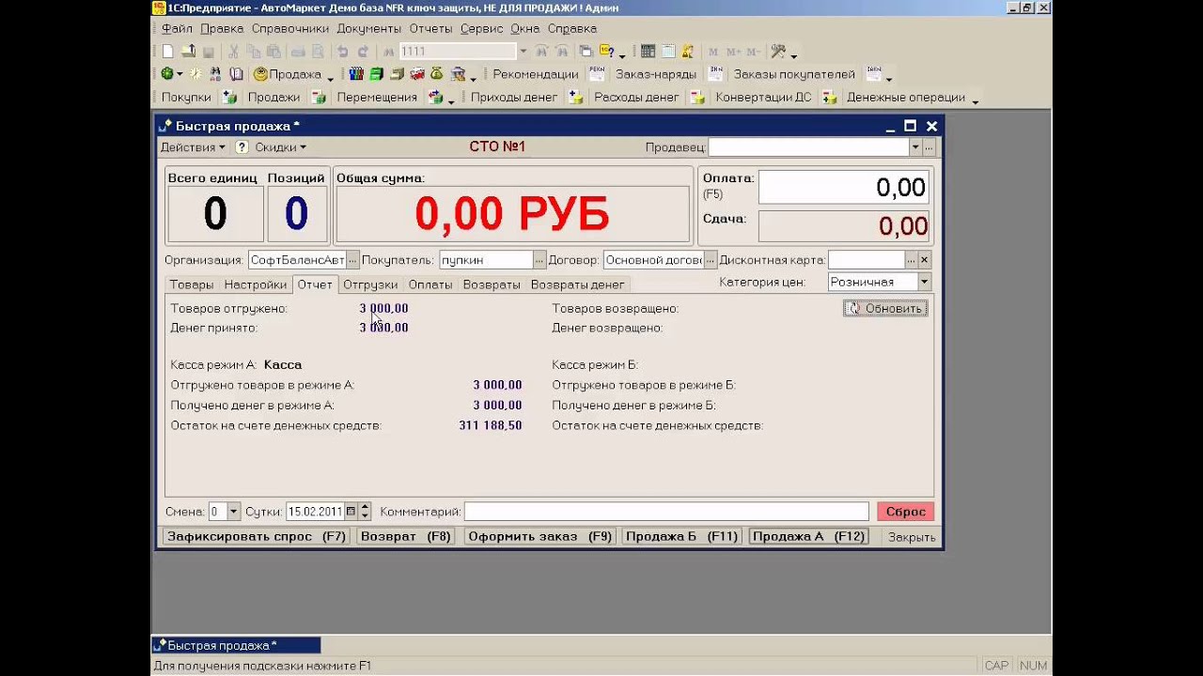
Task: Click the icon after Заказ-наряды
Action: click(716, 74)
